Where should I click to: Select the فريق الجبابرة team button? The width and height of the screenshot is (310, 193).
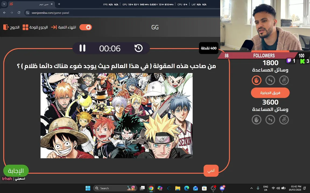pyautogui.click(x=270, y=93)
